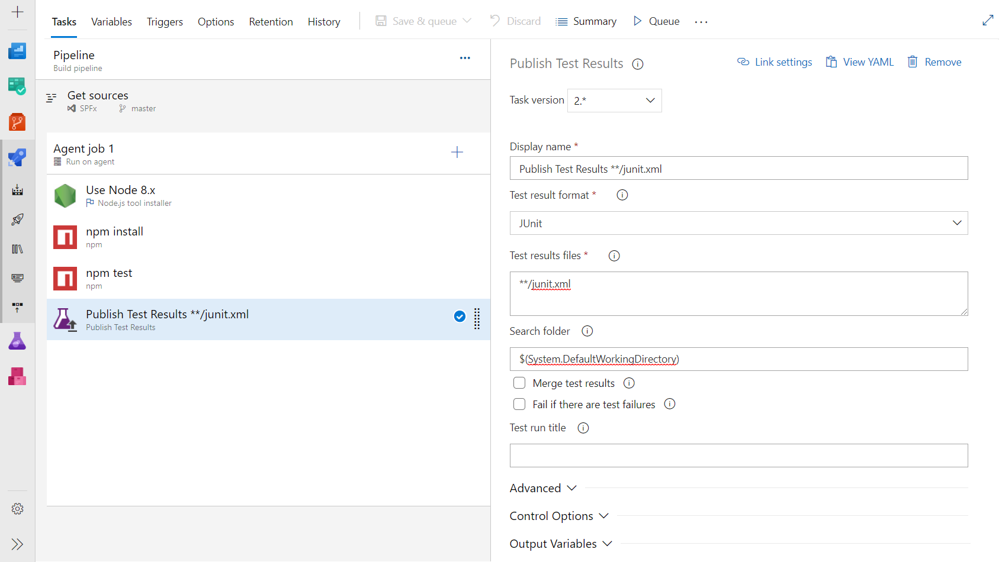Expand the Control Options section
This screenshot has height=562, width=1002.
pyautogui.click(x=558, y=516)
